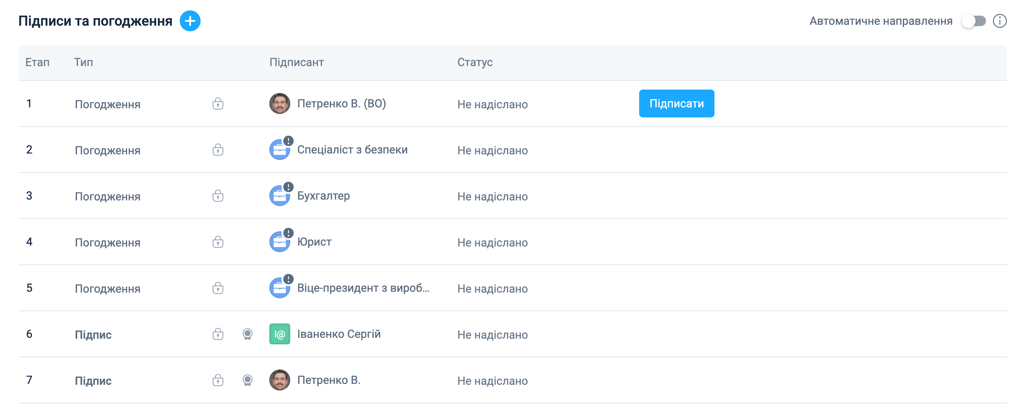Click the briefcase role icon for Юрист
The image size is (1026, 420).
[x=280, y=242]
